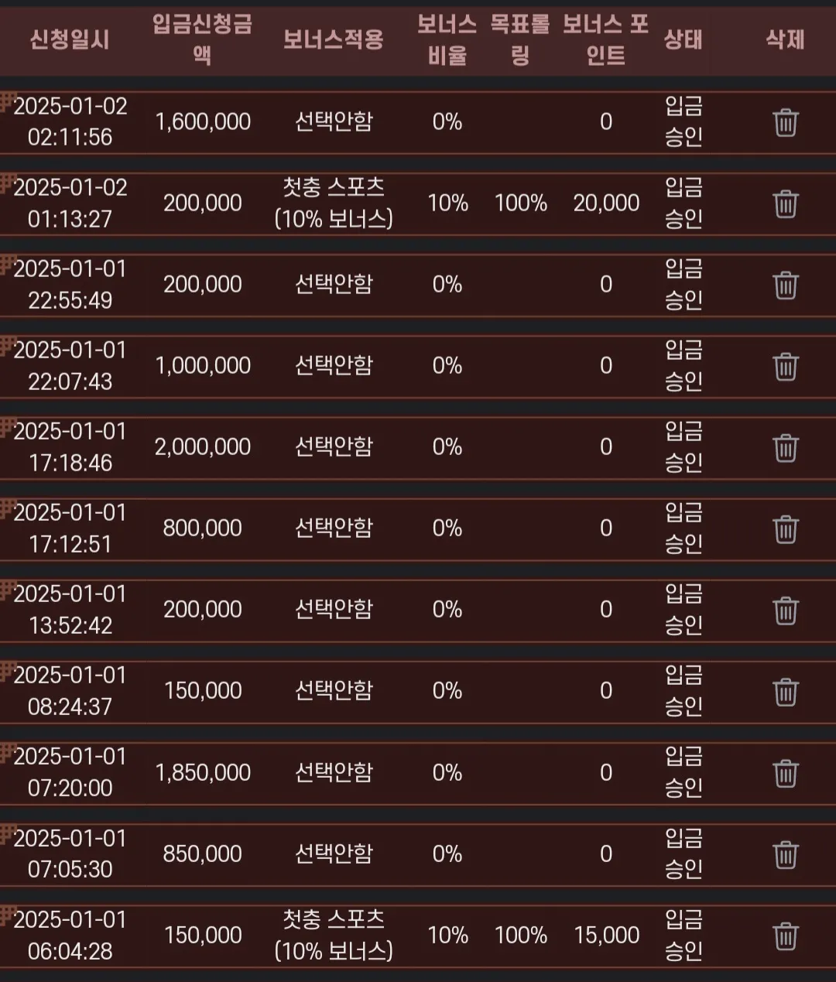
Task: Click trash icon for 2,000,000 deposit
Action: [x=785, y=447]
